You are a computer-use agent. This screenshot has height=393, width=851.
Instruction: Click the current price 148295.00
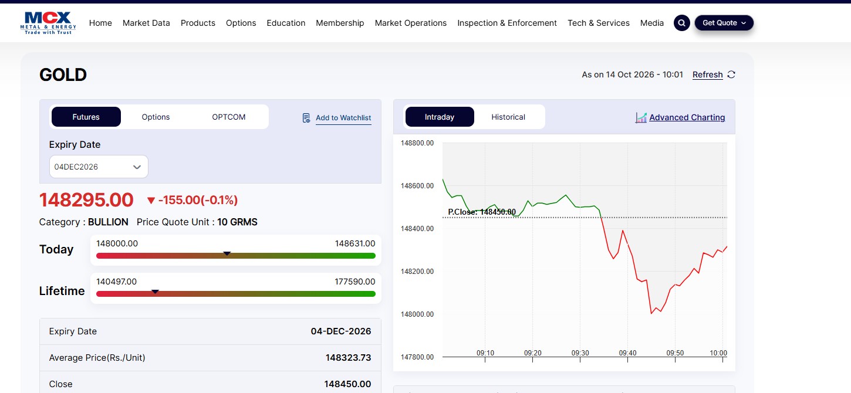(x=86, y=200)
